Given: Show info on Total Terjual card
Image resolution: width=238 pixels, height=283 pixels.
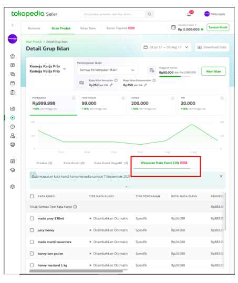Looking at the screenshot, I should click(123, 98).
